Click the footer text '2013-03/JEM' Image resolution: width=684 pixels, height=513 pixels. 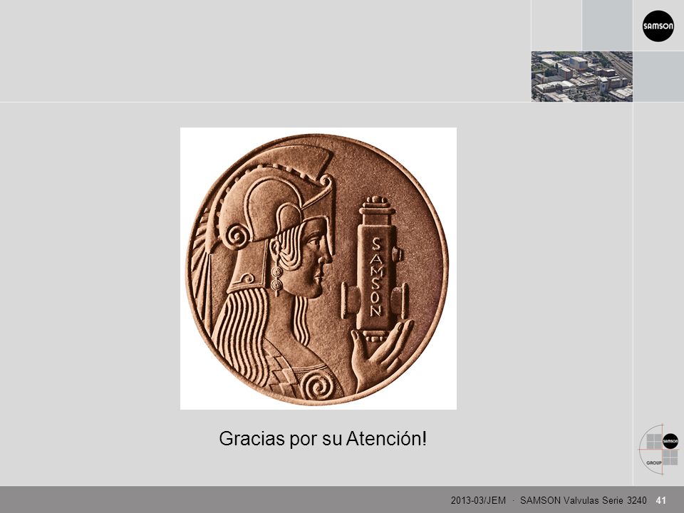478,500
